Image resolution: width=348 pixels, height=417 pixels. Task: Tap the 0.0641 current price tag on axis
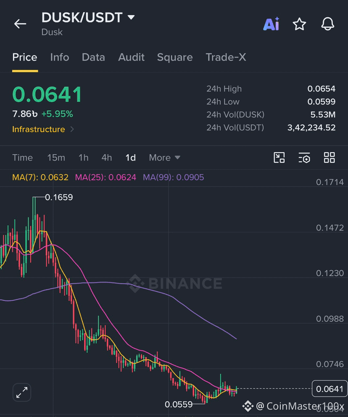point(330,389)
